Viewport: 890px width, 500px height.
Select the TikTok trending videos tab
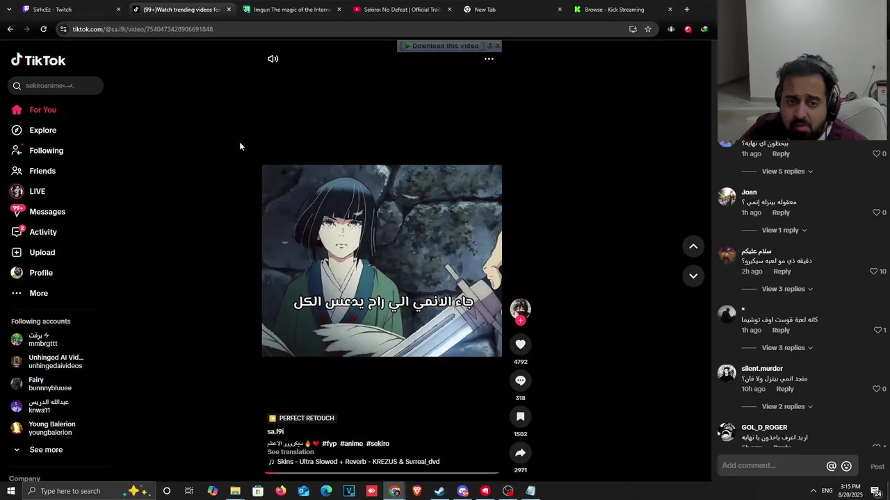[181, 9]
